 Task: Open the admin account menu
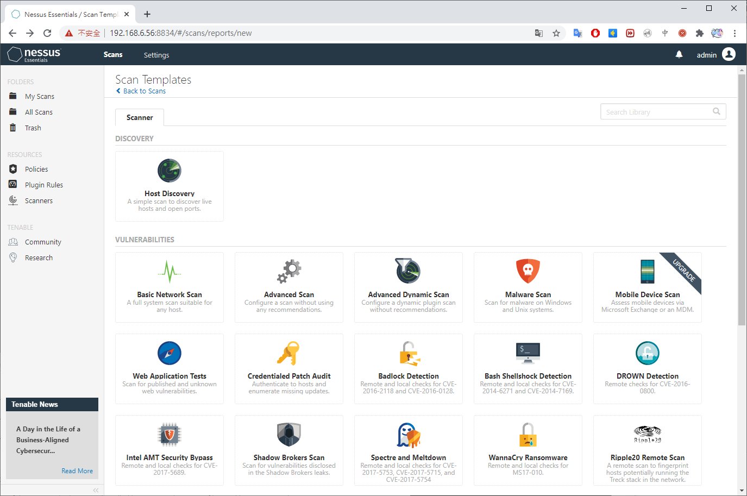[715, 55]
